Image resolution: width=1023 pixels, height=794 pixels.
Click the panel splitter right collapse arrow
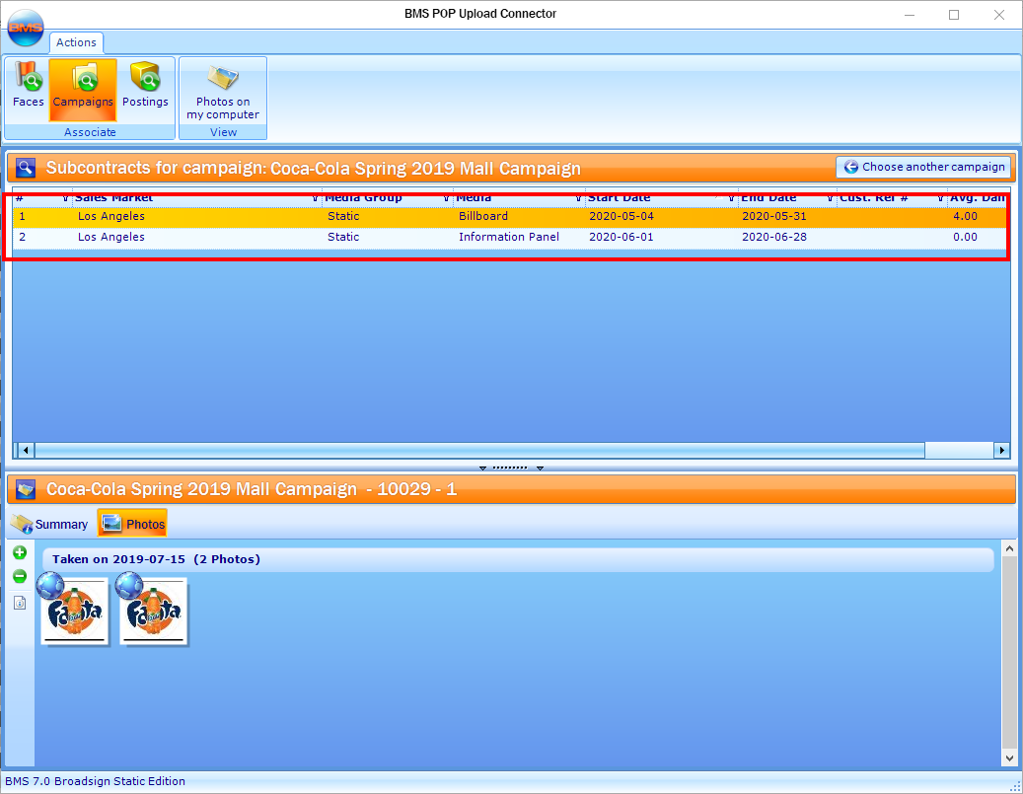[540, 468]
